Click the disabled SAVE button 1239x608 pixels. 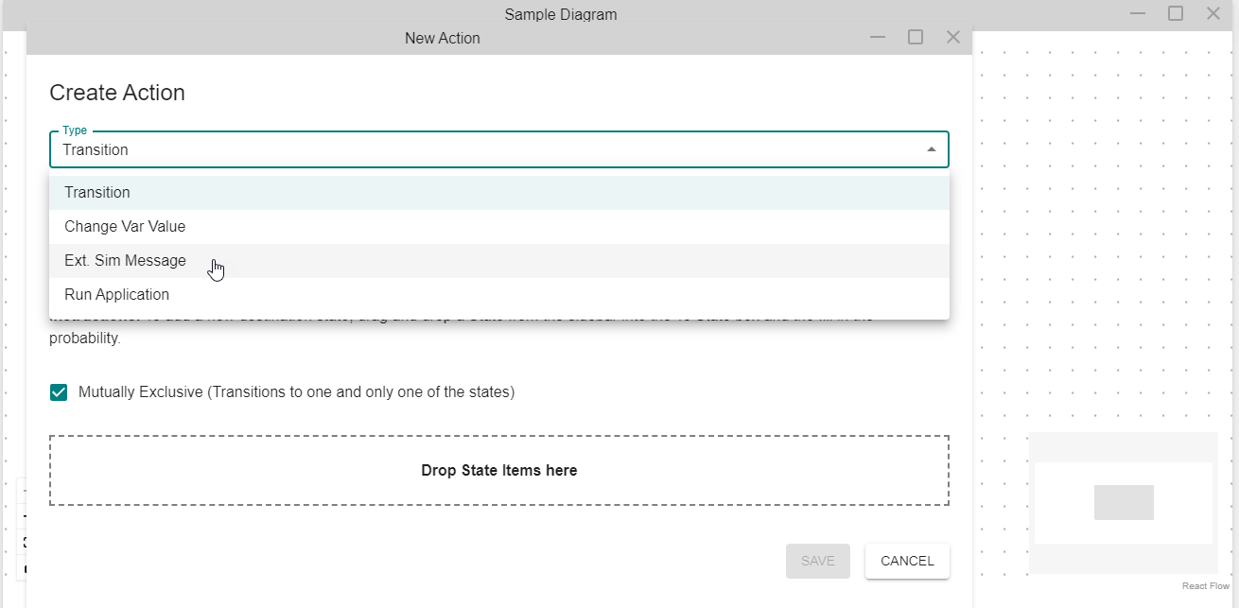click(818, 561)
